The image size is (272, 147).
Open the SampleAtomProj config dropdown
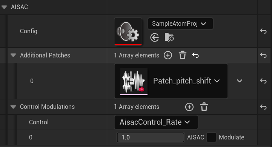click(180, 24)
